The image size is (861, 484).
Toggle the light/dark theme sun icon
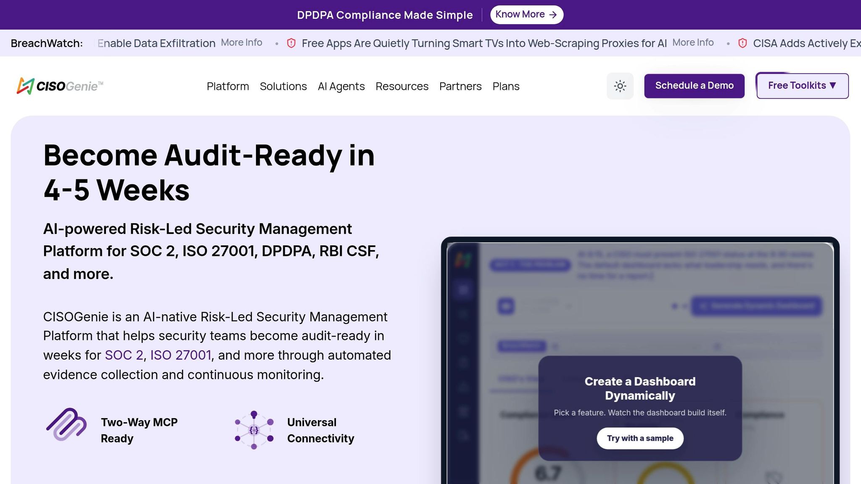(620, 86)
